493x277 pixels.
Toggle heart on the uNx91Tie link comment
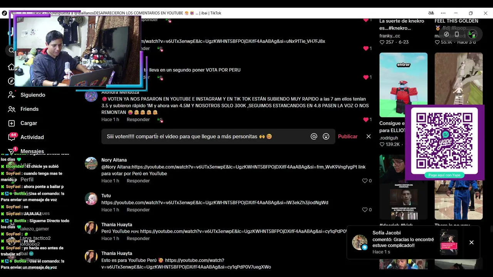click(x=366, y=48)
